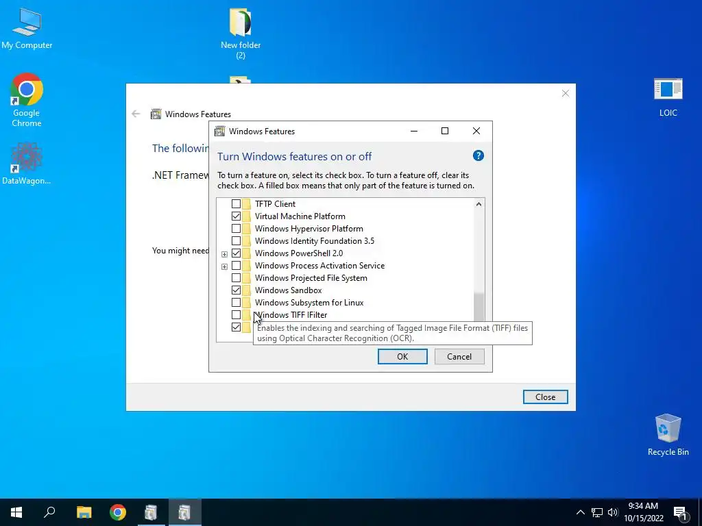Enable Windows Subsystem for Linux checkbox

point(236,302)
